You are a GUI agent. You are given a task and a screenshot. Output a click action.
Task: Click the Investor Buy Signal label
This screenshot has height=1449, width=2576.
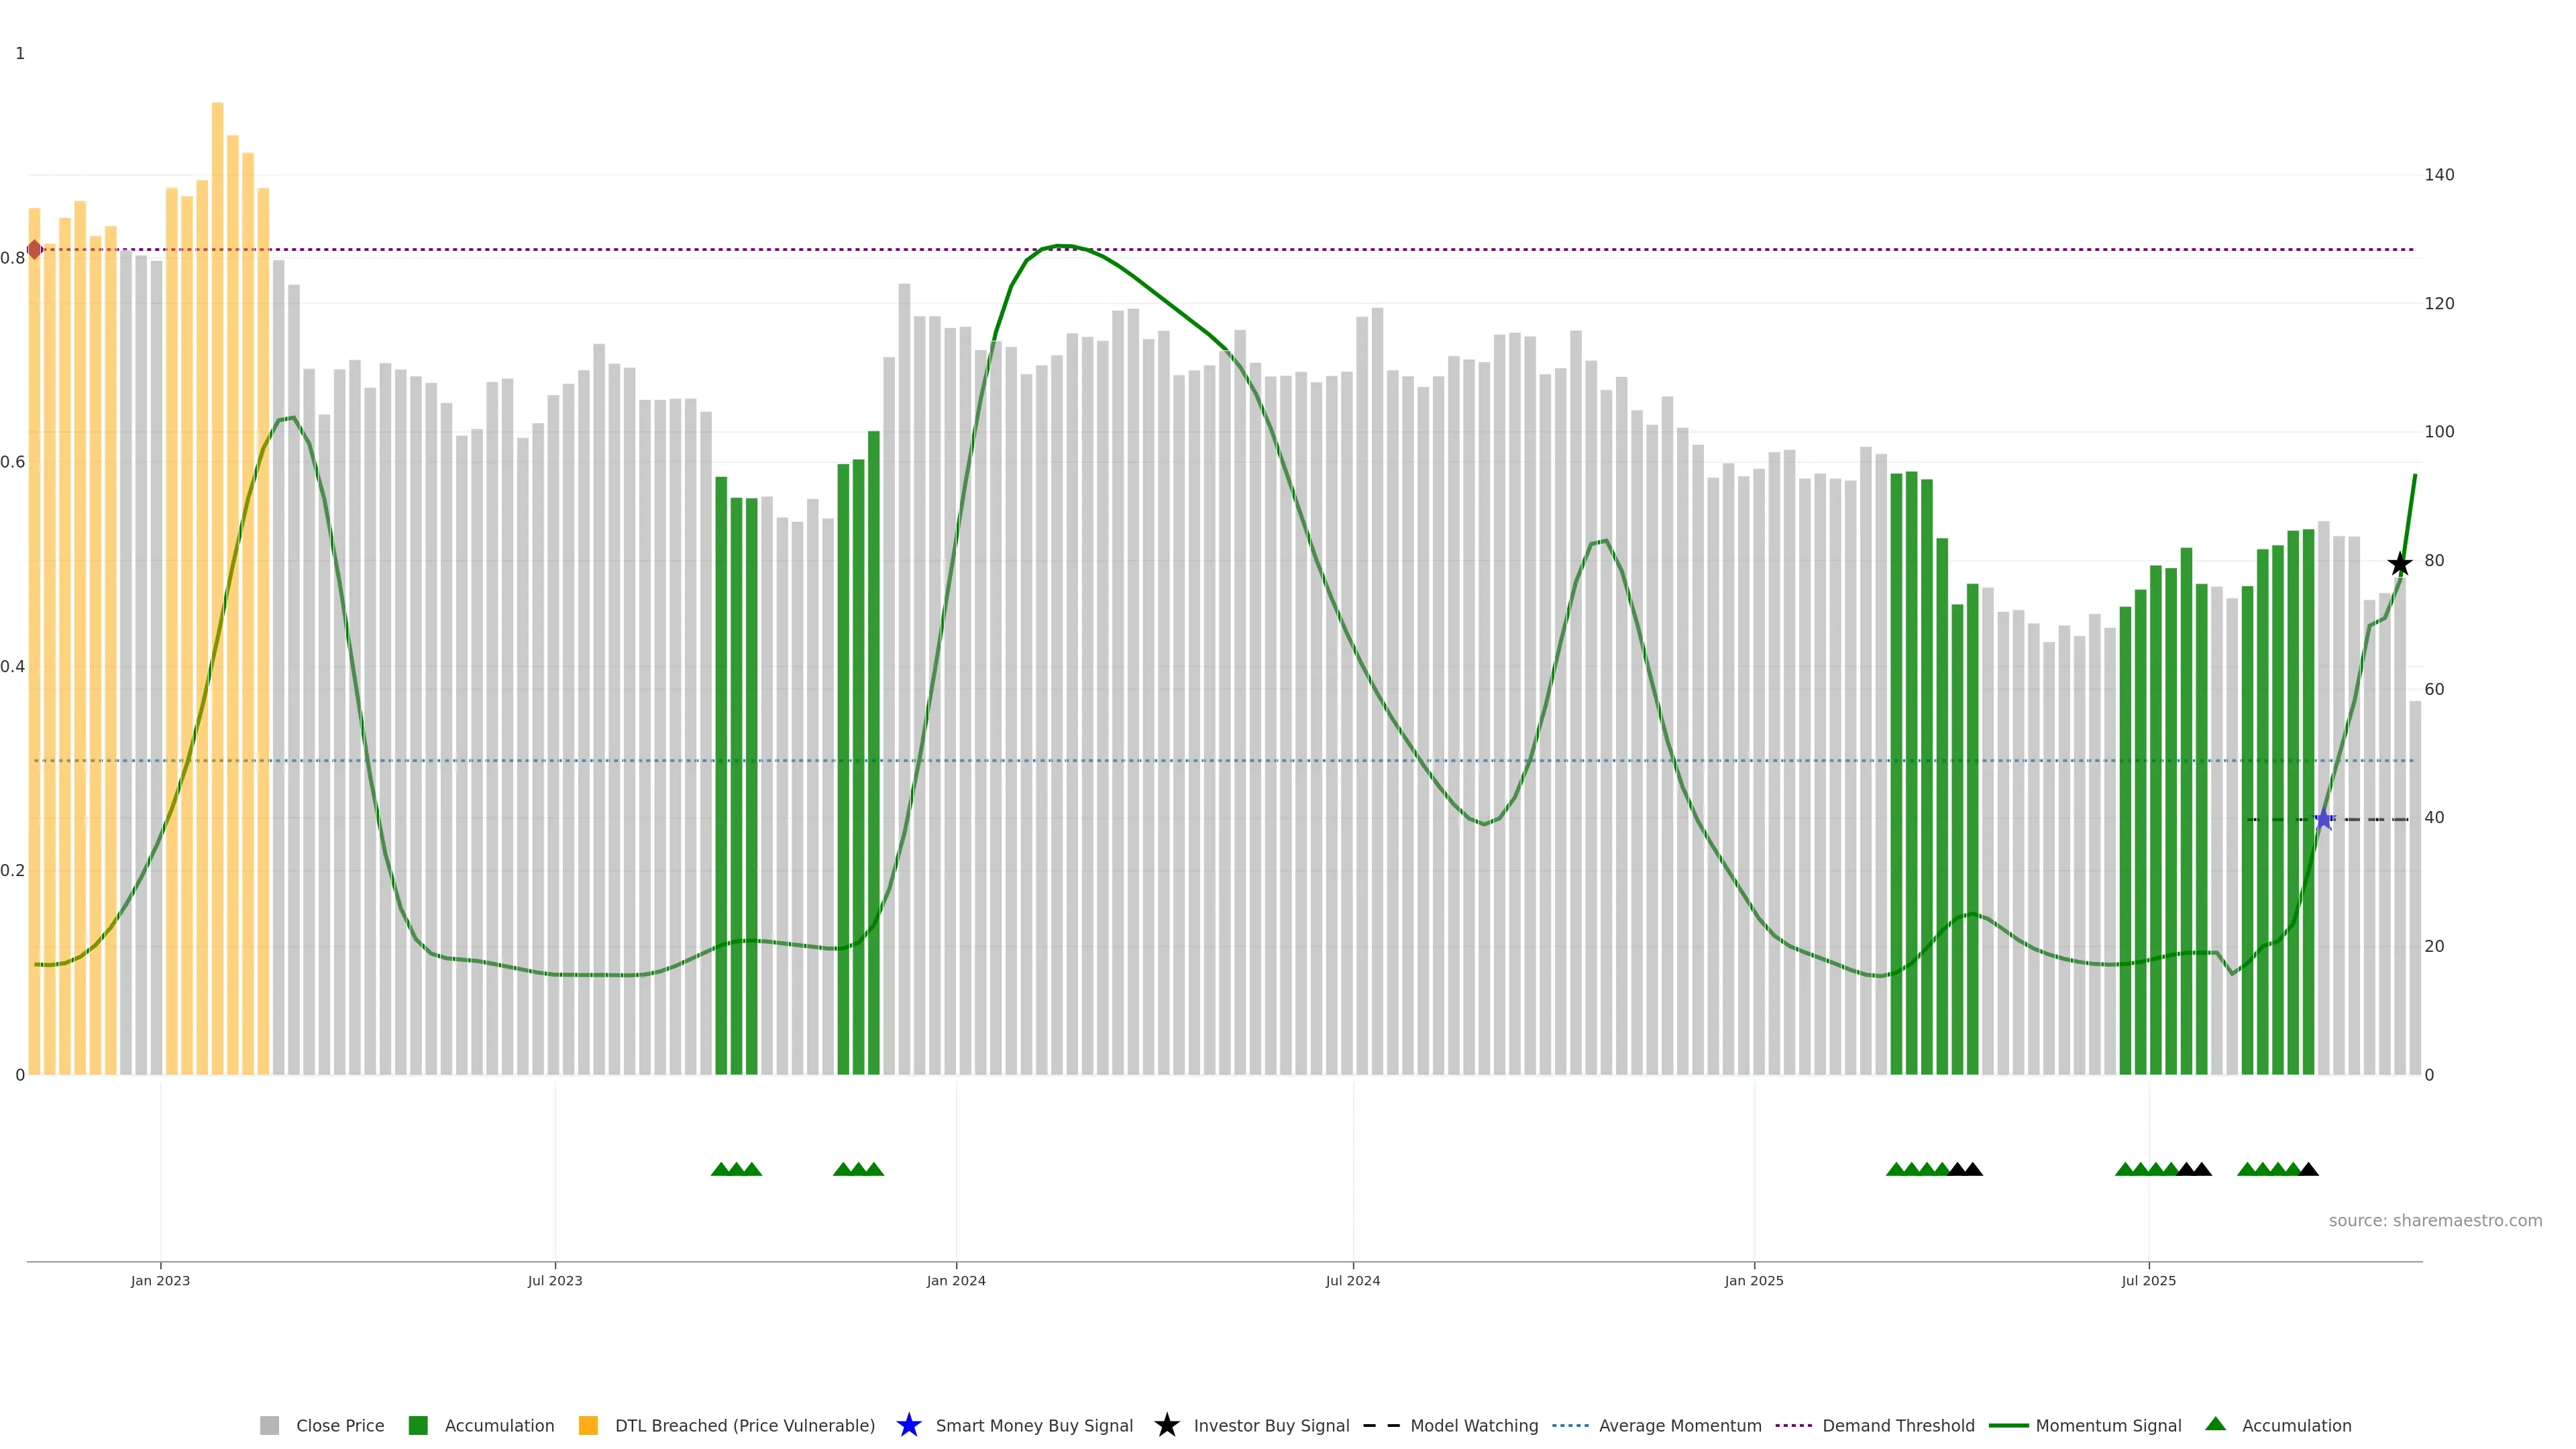pyautogui.click(x=1270, y=1425)
